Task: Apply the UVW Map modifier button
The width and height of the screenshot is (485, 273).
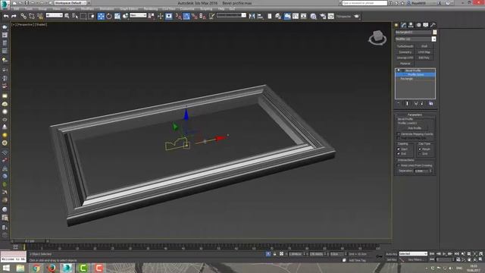Action: tap(424, 52)
